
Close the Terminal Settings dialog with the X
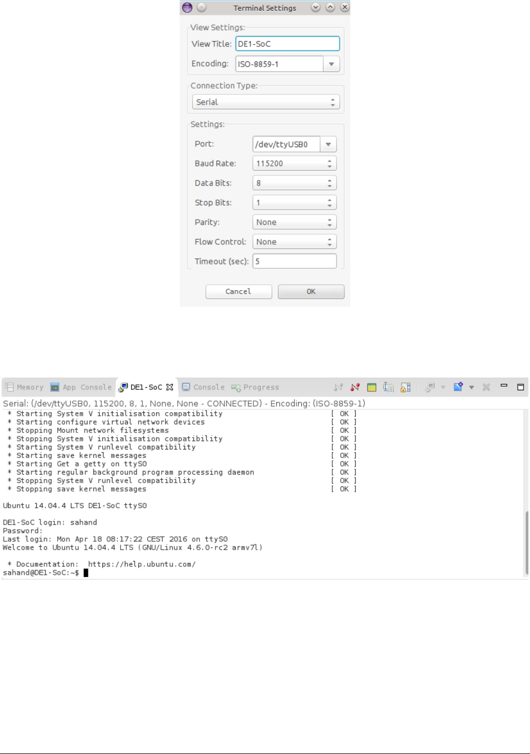[x=344, y=7]
